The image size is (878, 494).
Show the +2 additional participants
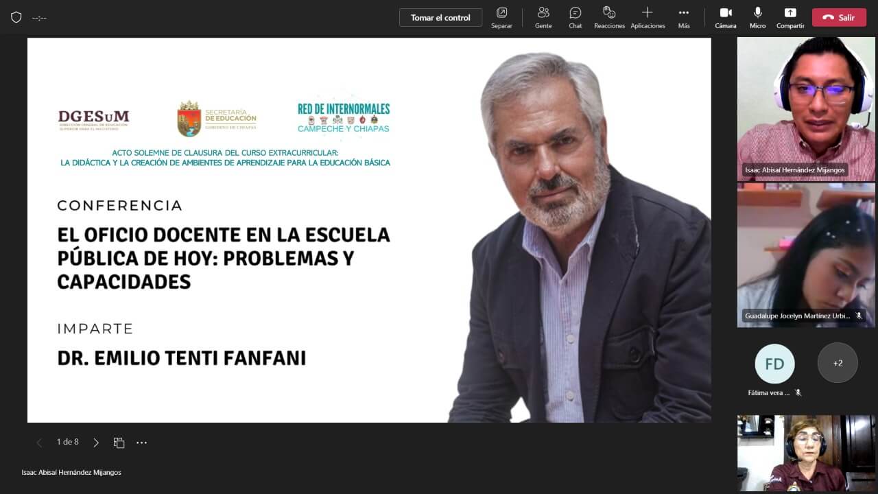838,363
